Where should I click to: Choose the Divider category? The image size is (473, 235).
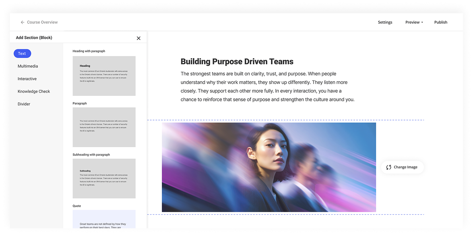(x=24, y=104)
